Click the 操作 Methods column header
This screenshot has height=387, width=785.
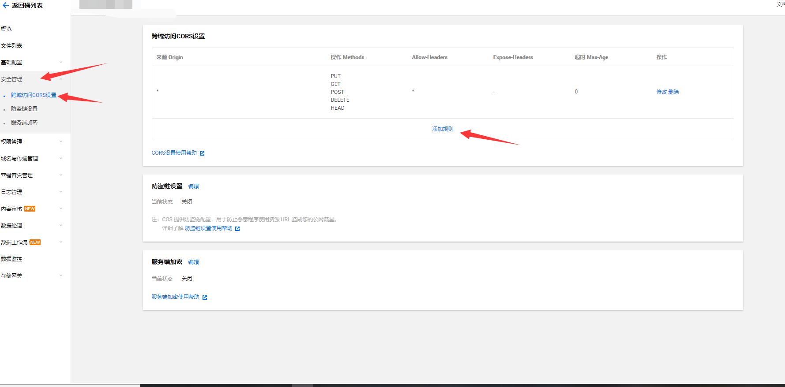[x=347, y=57]
